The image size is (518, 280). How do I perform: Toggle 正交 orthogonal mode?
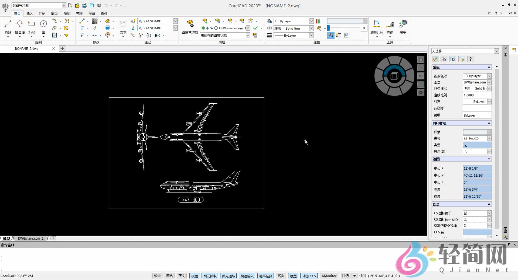point(181,276)
